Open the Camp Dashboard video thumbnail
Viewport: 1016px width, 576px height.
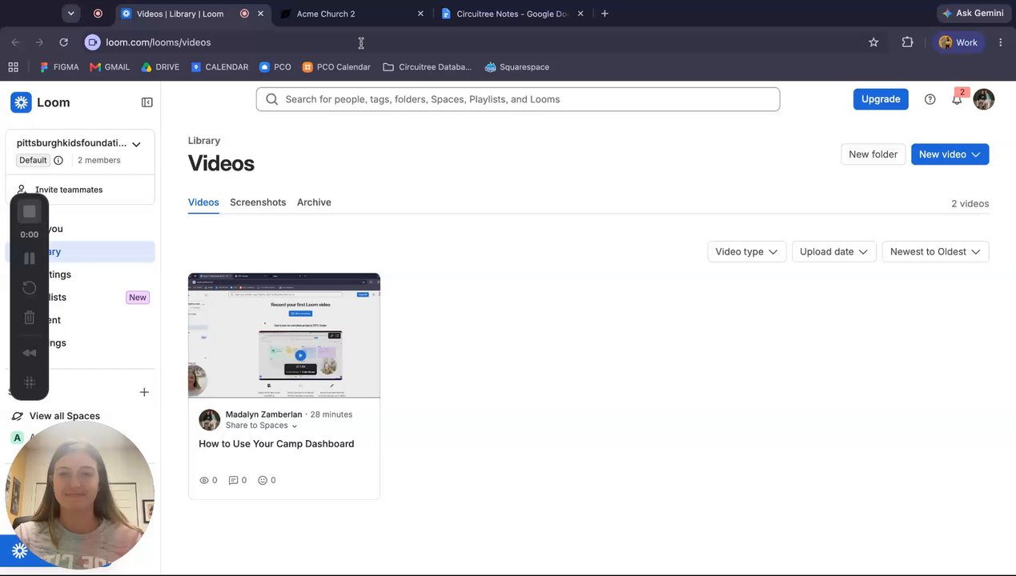pos(284,335)
